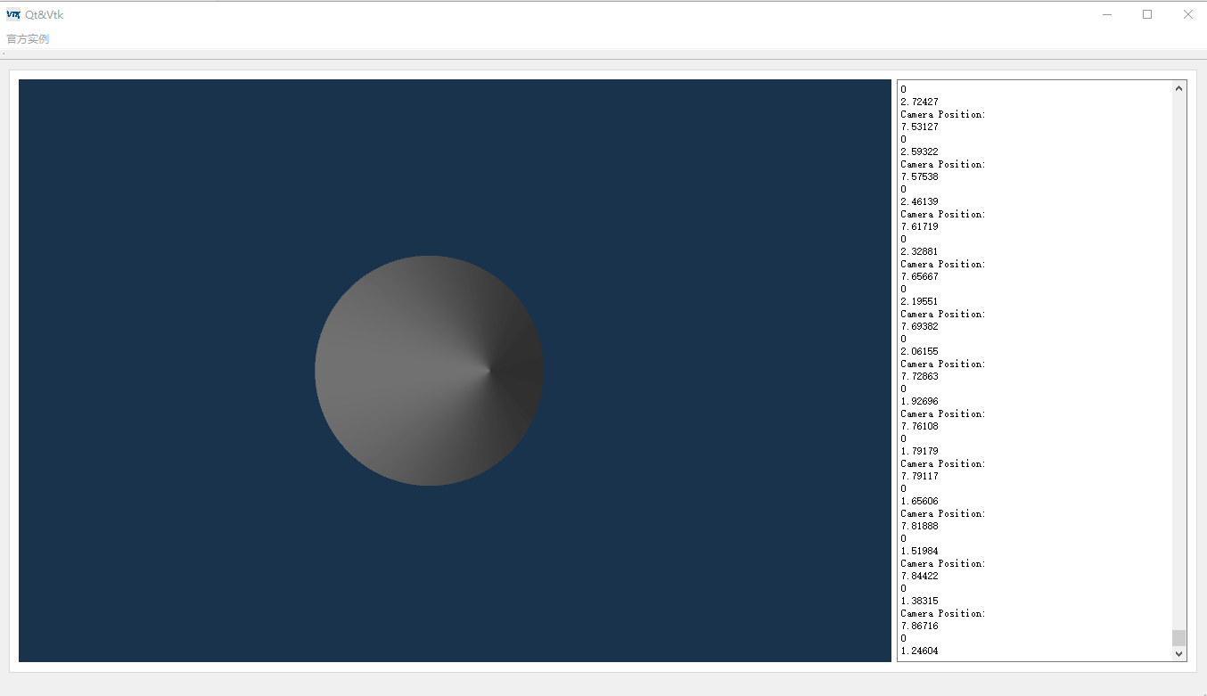Click the log value 2.19551

click(x=919, y=302)
